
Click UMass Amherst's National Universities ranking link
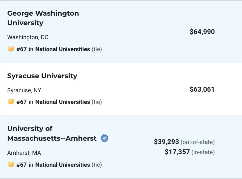coord(63,165)
